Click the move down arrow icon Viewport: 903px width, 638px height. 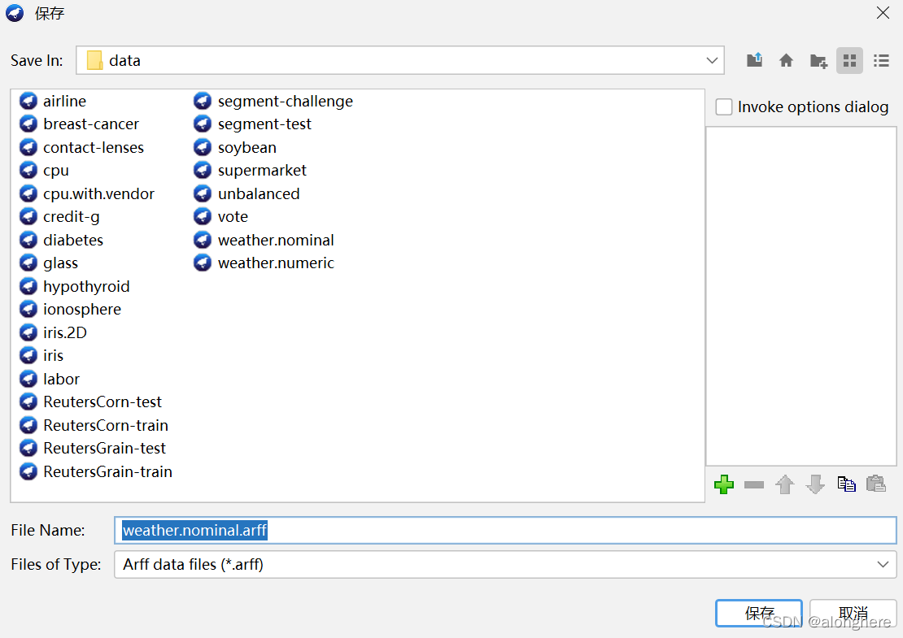click(x=815, y=484)
